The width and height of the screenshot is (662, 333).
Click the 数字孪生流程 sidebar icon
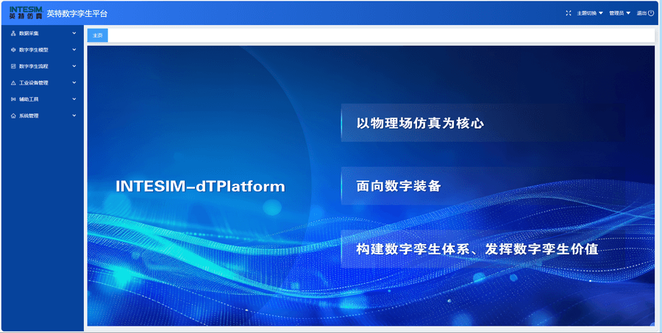tap(13, 66)
